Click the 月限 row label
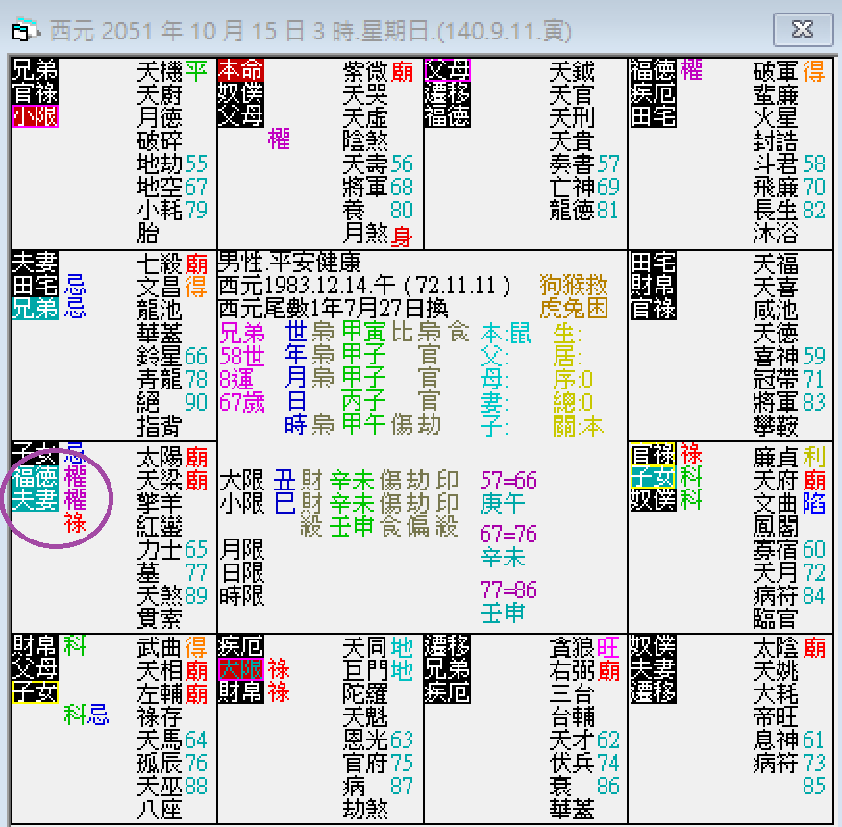 241,550
